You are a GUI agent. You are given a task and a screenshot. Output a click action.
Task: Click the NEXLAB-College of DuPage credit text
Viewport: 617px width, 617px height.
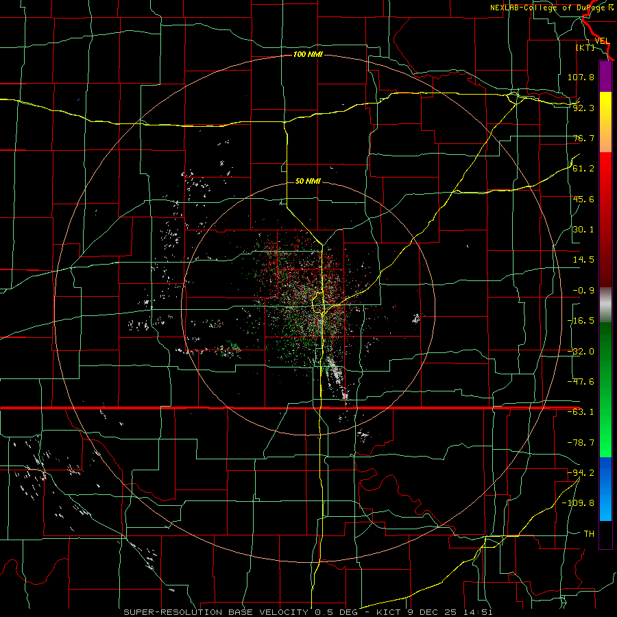pos(551,8)
